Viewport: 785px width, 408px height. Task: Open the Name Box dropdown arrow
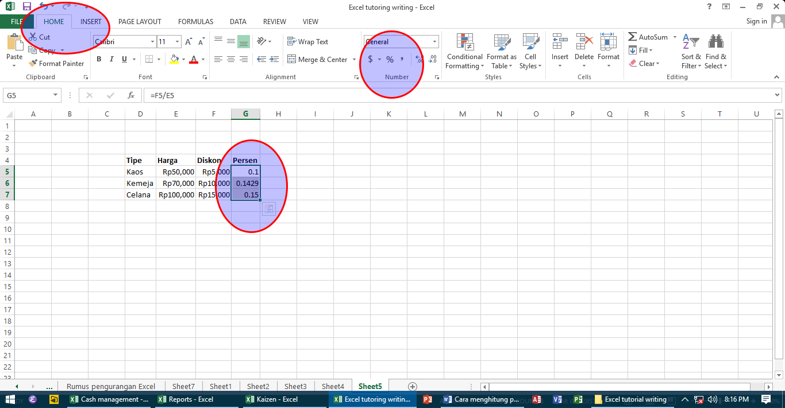(x=56, y=96)
